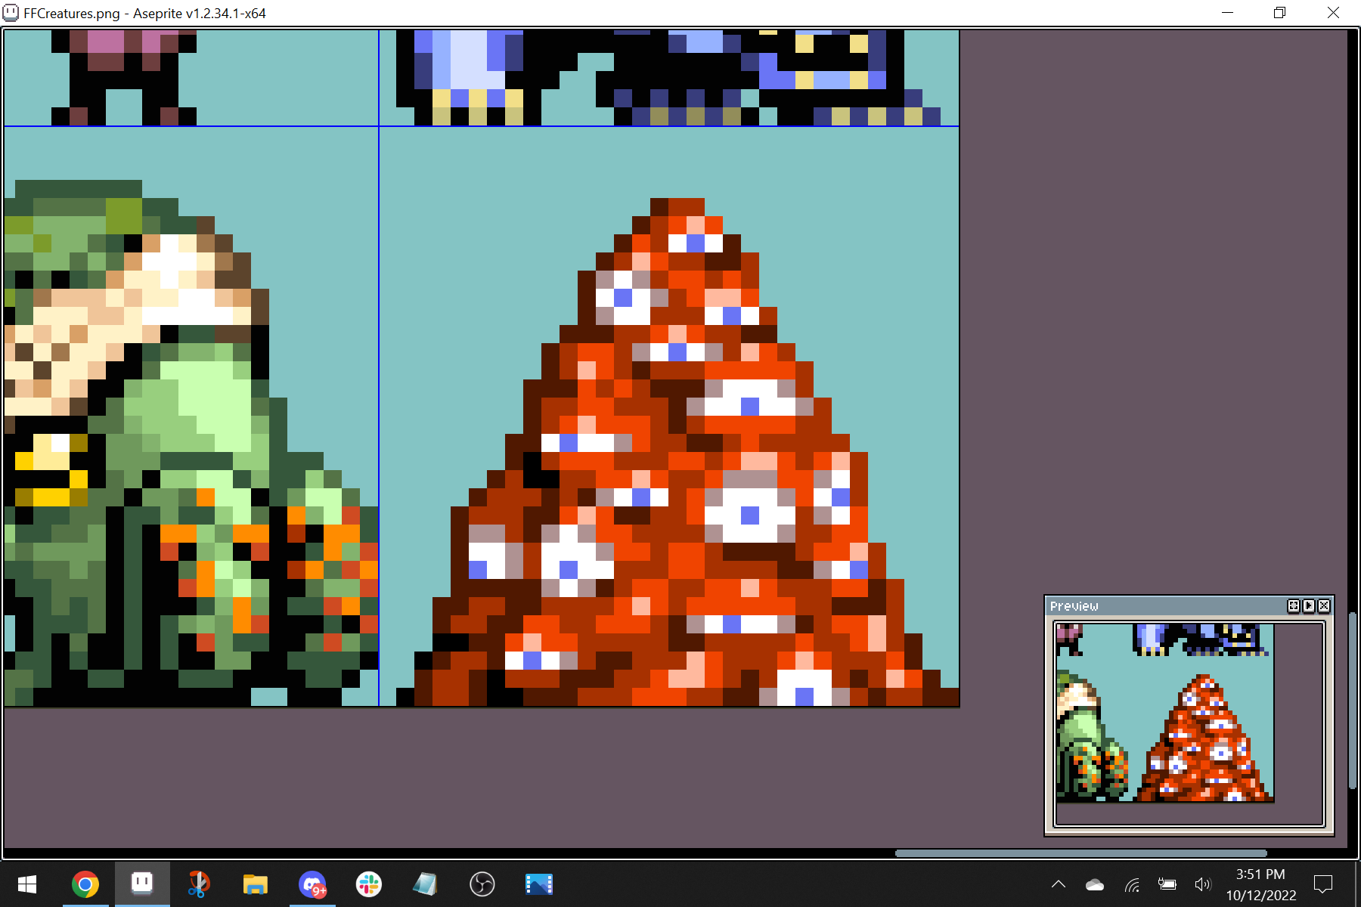Click the battery status tray icon
This screenshot has width=1361, height=907.
[1167, 884]
